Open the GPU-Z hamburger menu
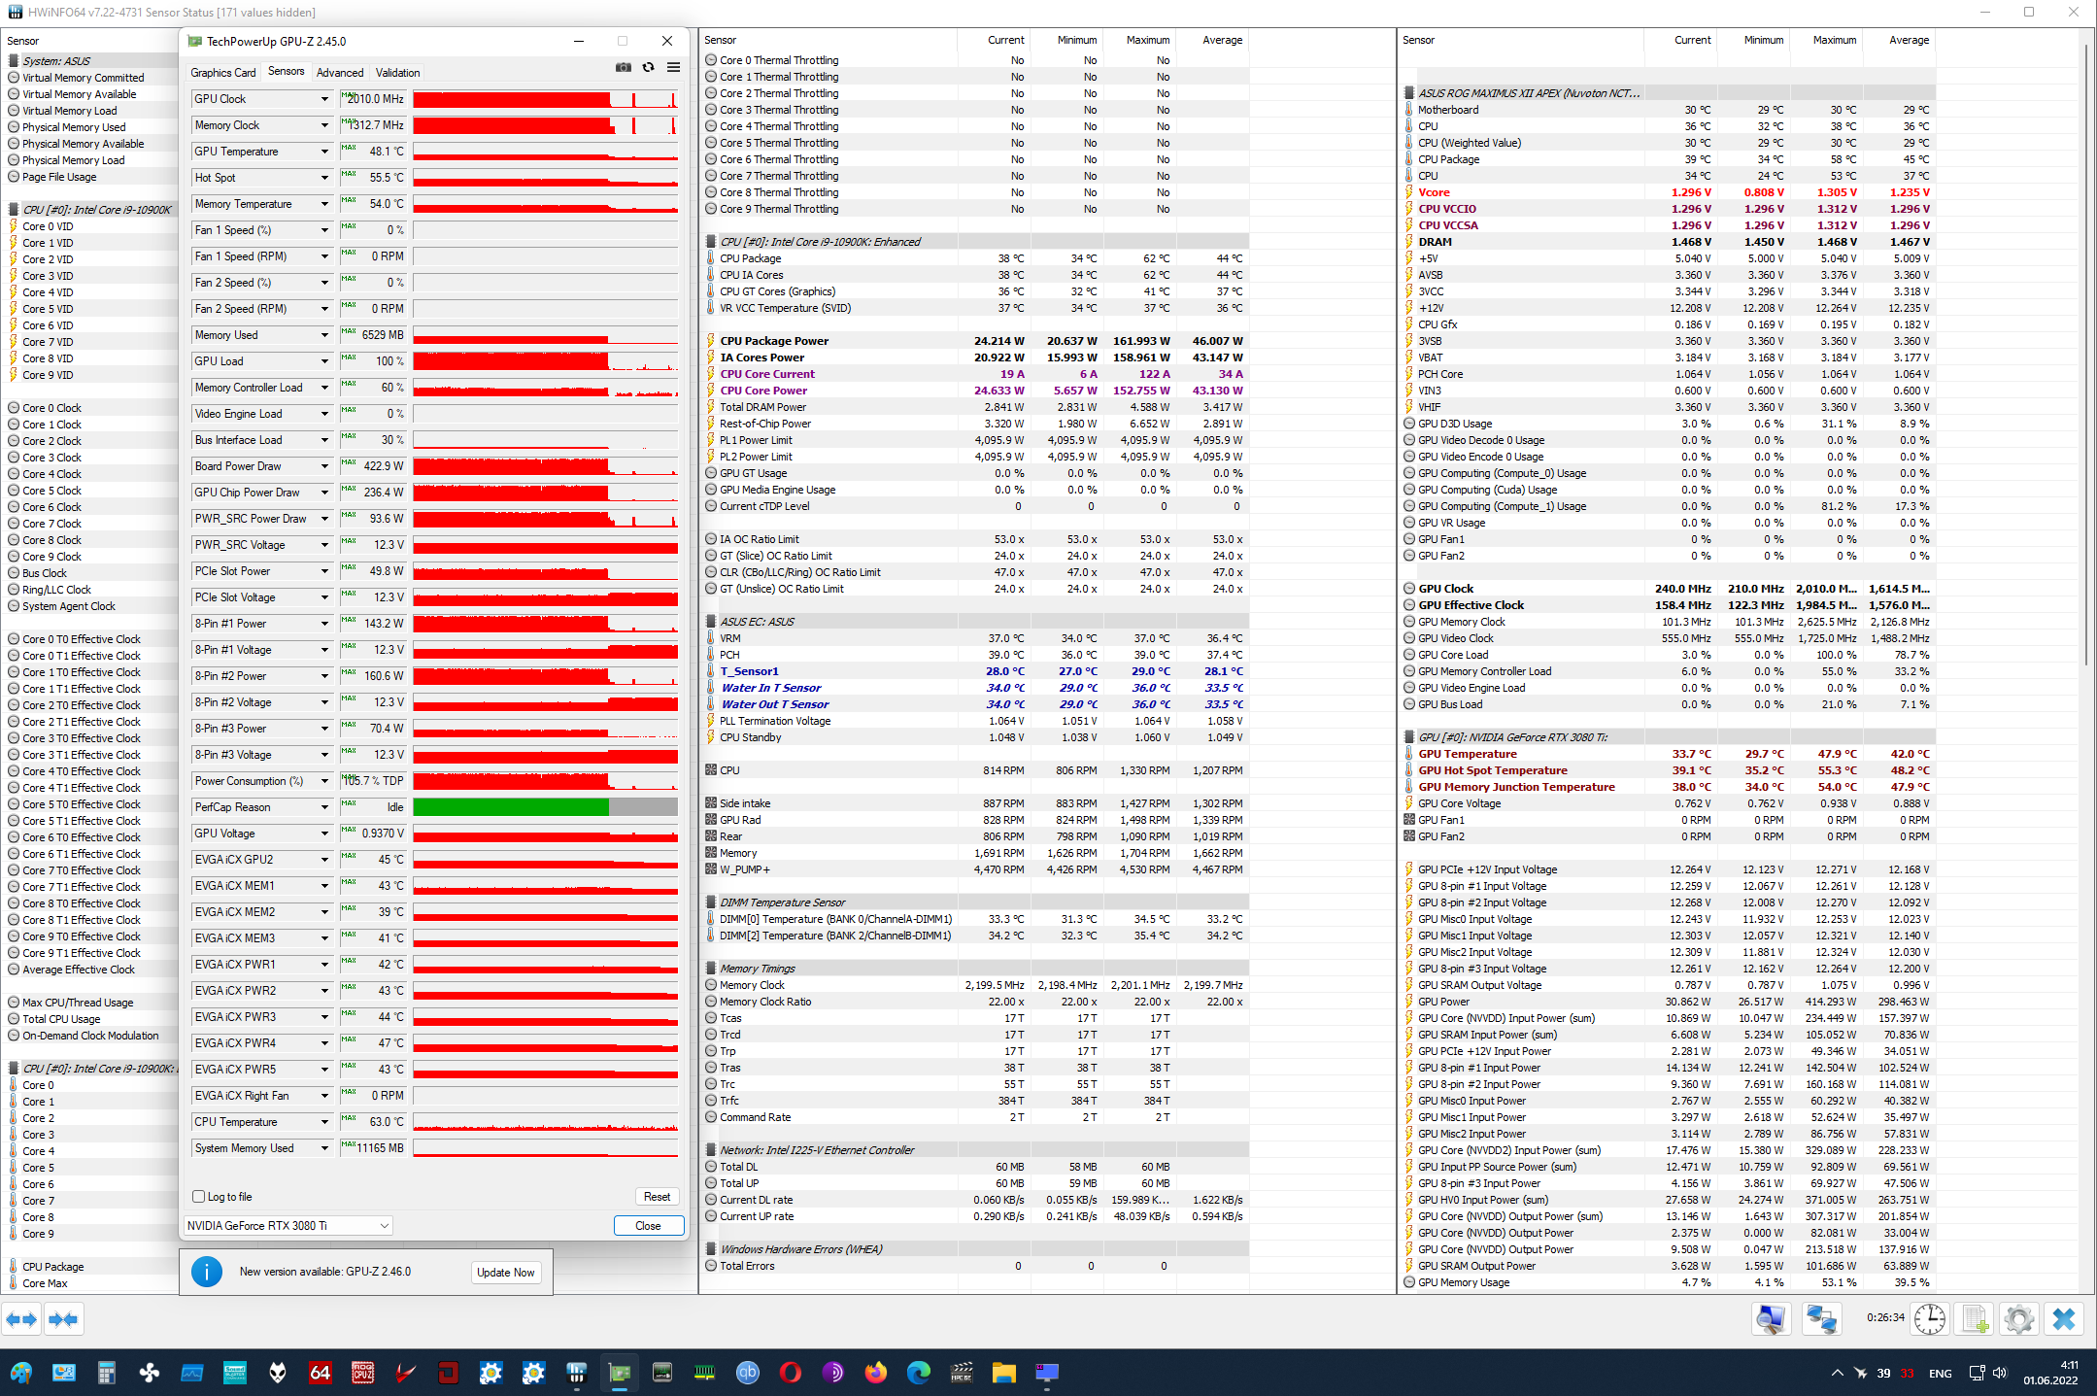Image resolution: width=2097 pixels, height=1396 pixels. click(673, 68)
